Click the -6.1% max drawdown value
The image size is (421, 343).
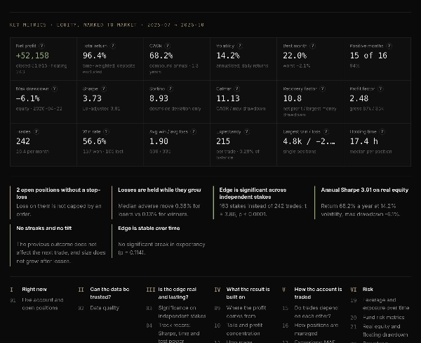27,98
